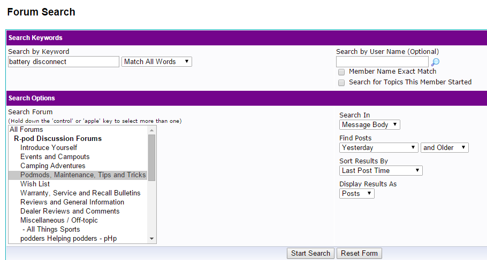Check Search for Topics This Member Started
This screenshot has width=487, height=260.
coord(341,82)
